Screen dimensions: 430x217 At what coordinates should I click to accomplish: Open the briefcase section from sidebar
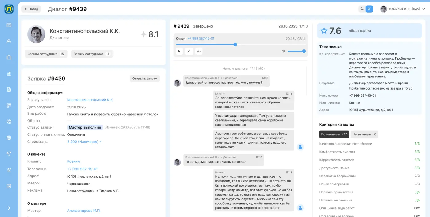9,57
